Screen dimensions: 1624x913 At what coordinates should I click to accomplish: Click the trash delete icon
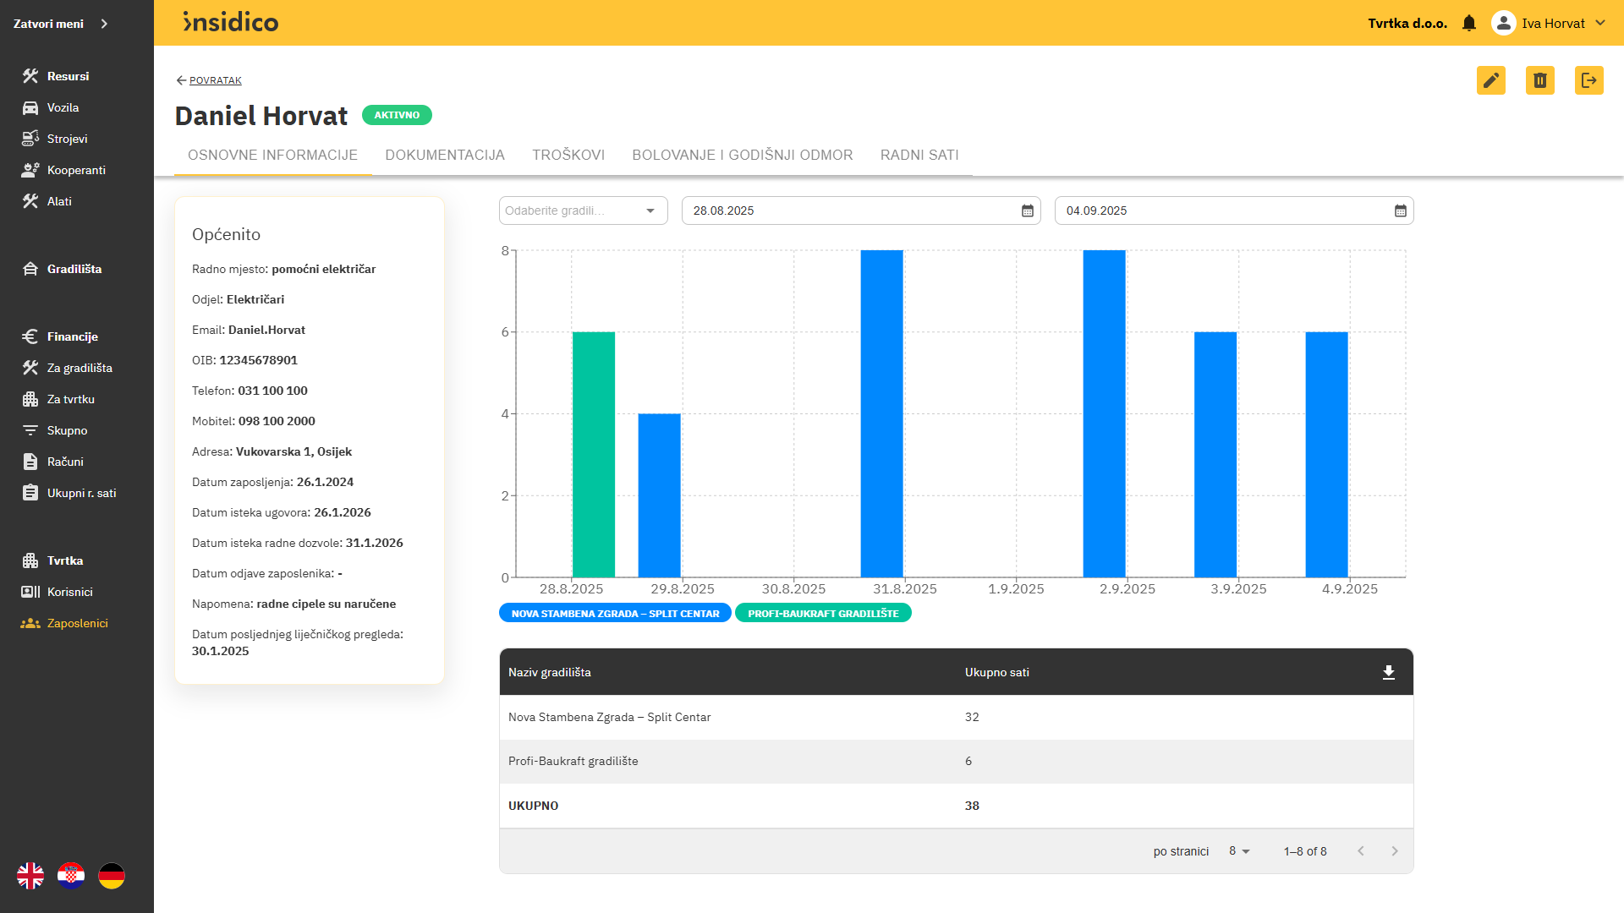[x=1539, y=80]
